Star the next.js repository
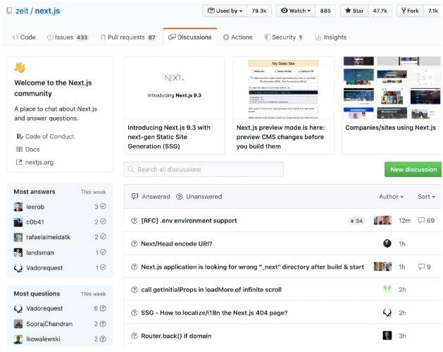Screen dimensions: 443x352 click(356, 11)
